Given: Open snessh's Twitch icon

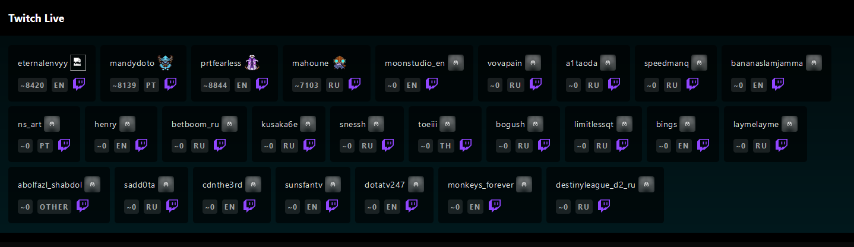Looking at the screenshot, I should tap(388, 145).
